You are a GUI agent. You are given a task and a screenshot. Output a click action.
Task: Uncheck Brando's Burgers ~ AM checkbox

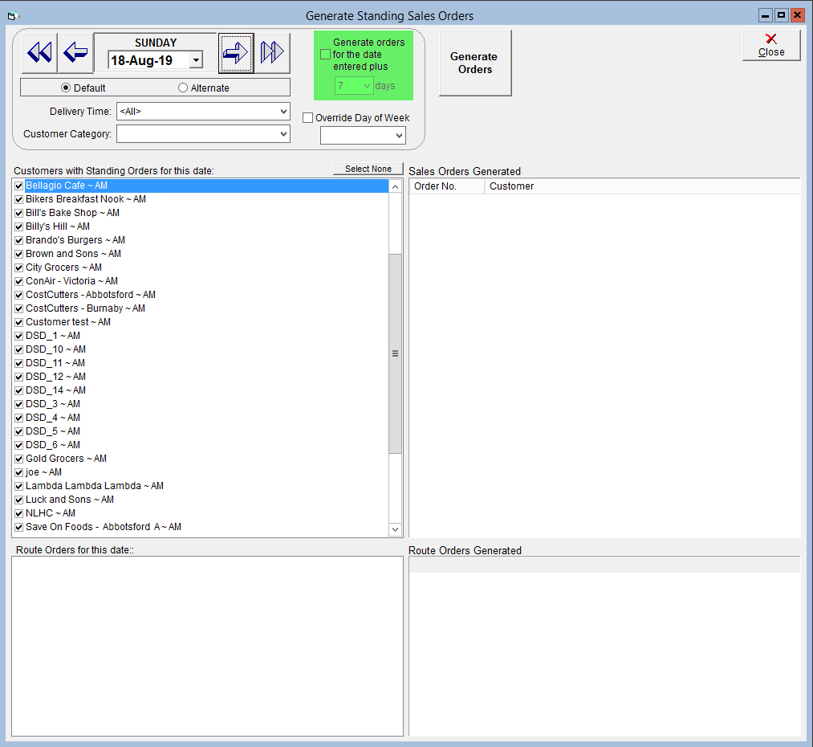click(19, 240)
